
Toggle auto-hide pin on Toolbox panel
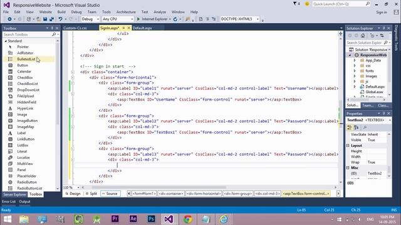point(52,28)
